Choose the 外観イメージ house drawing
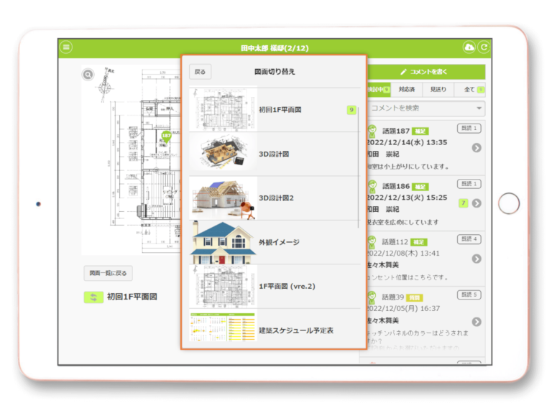The image size is (552, 403). (224, 242)
